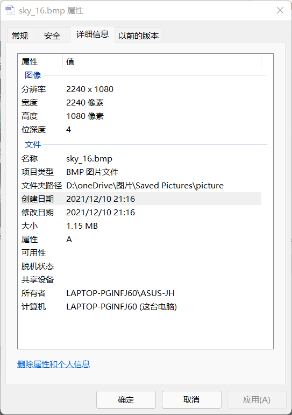Click the size value 1.15 MB
The image size is (292, 415).
(82, 226)
